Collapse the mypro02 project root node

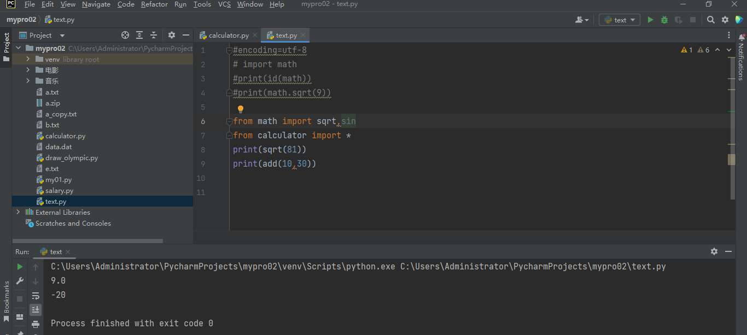[x=18, y=48]
